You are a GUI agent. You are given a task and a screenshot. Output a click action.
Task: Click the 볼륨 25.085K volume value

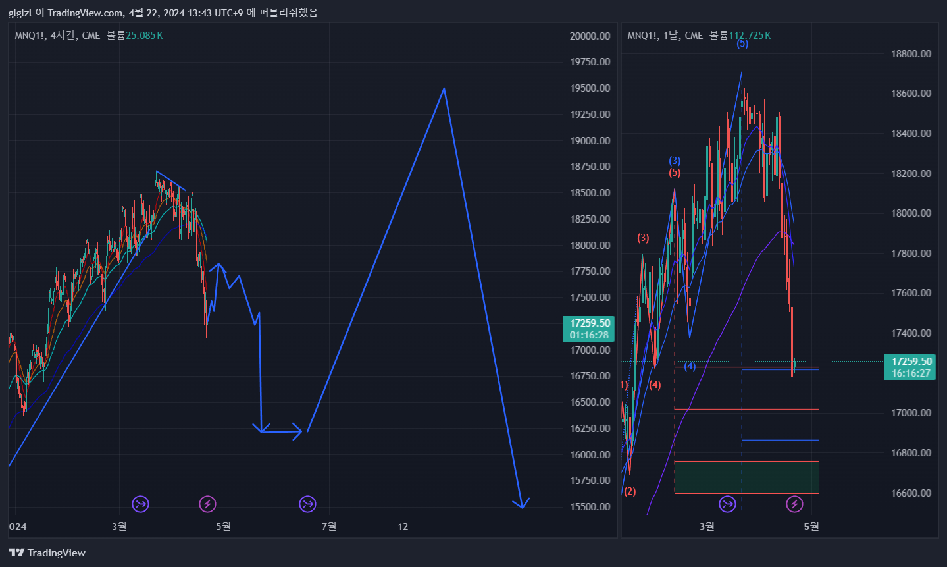[135, 36]
